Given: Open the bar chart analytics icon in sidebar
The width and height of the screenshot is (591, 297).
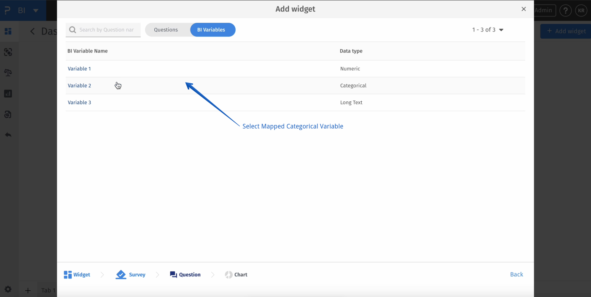Looking at the screenshot, I should click(8, 93).
